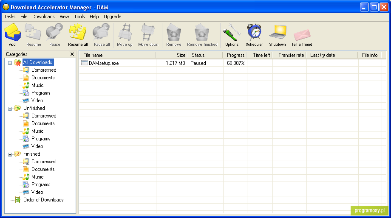Image resolution: width=391 pixels, height=218 pixels.
Task: Click the Unfinished folder icon
Action: click(18, 108)
